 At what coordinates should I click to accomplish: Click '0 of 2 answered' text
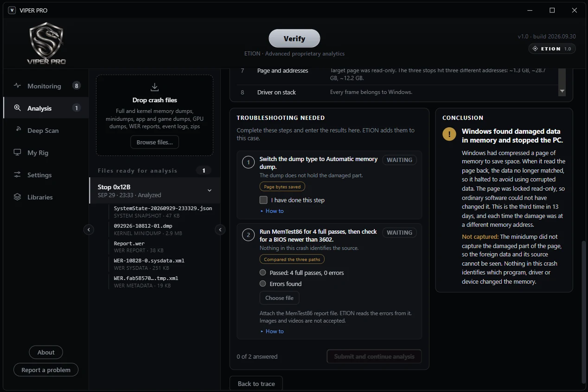tap(257, 356)
